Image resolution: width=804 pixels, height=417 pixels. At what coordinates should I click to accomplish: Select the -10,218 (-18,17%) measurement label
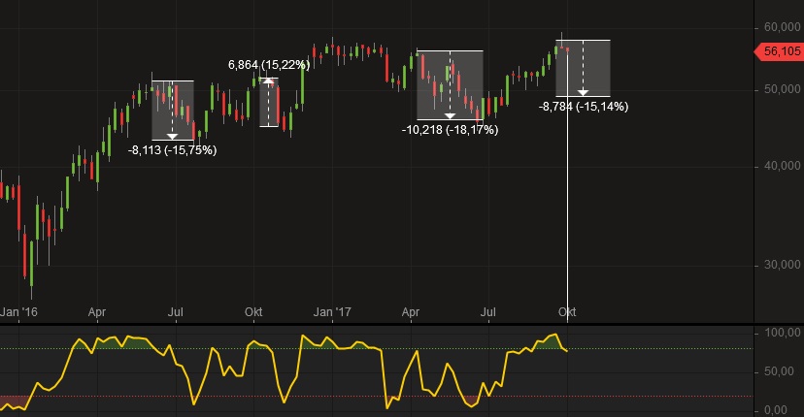[x=450, y=130]
